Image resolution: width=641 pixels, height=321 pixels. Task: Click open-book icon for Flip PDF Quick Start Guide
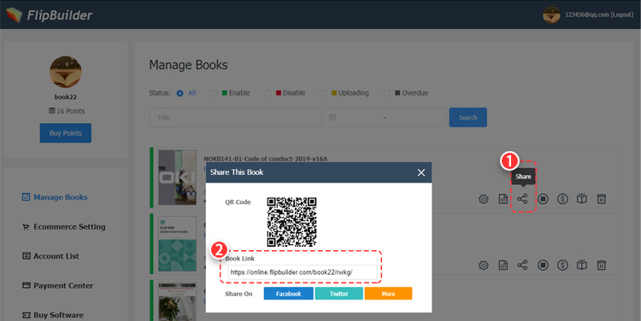click(x=582, y=265)
